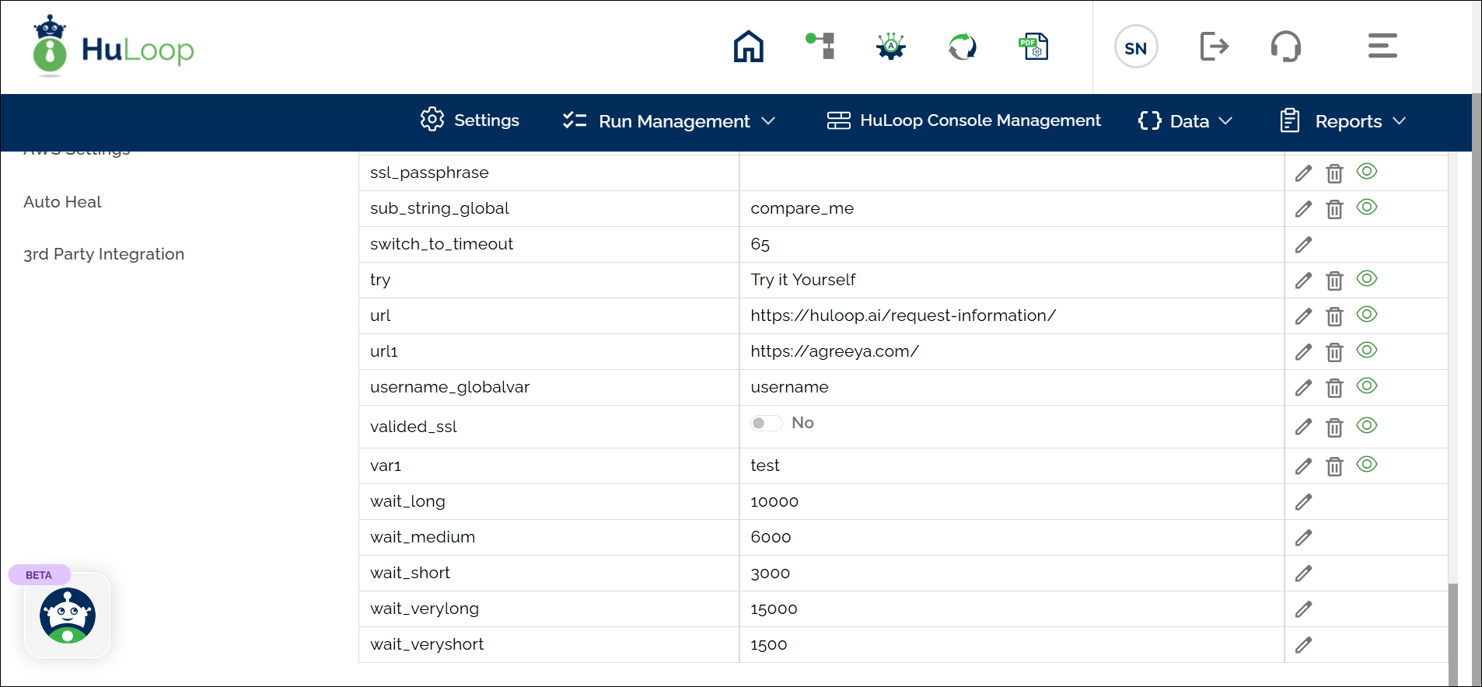
Task: Click the green refresh cycle icon
Action: click(x=962, y=47)
